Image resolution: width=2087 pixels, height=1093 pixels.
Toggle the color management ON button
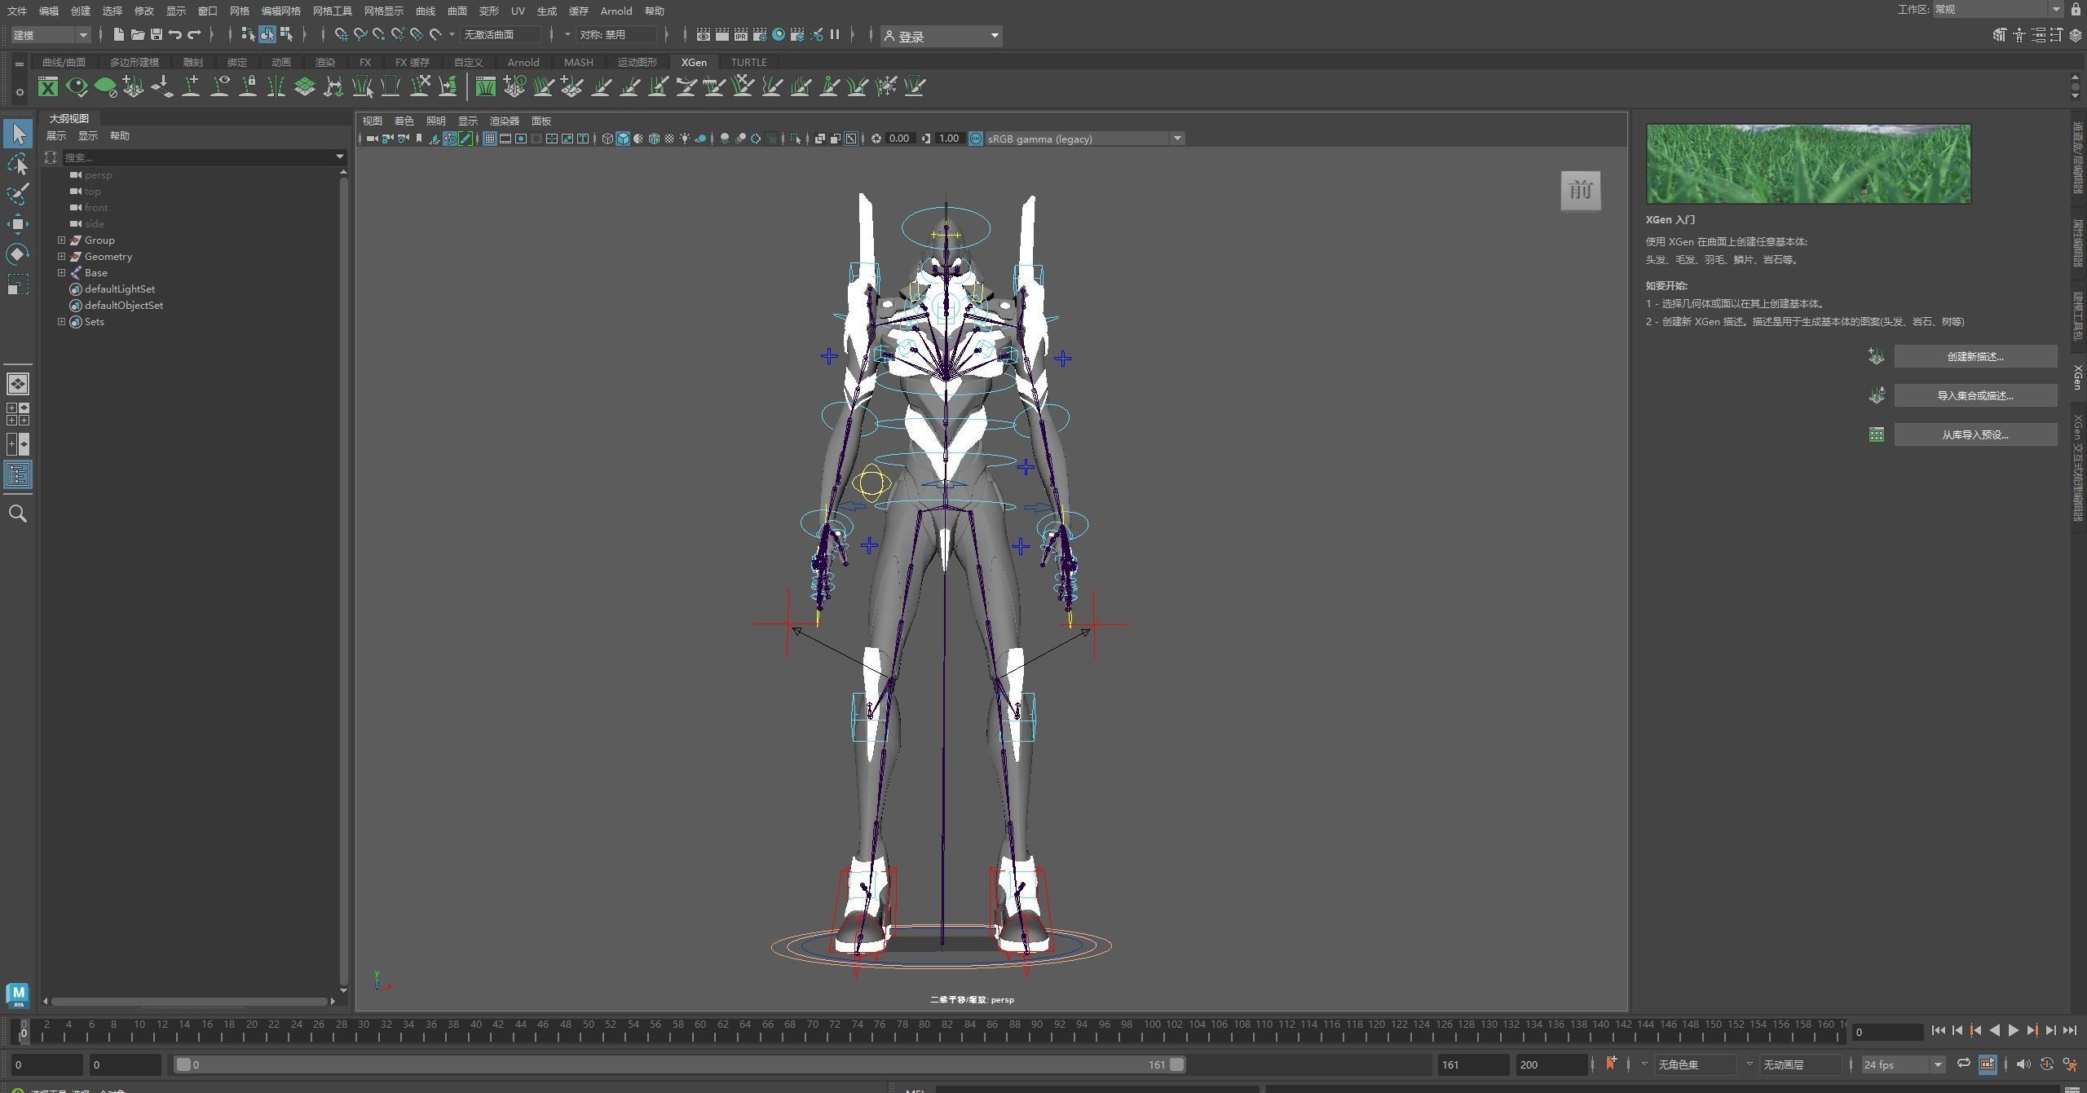point(976,139)
